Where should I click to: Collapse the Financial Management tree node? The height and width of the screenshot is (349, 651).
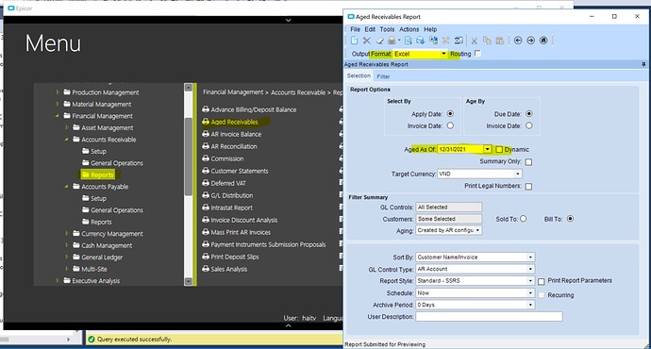coord(58,116)
